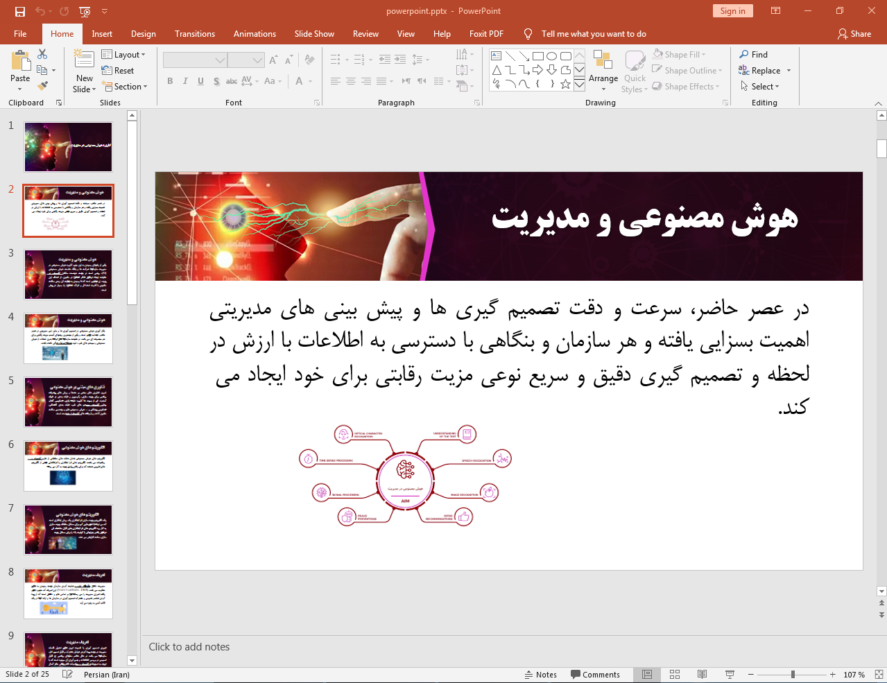Toggle Bold formatting
The width and height of the screenshot is (887, 683).
click(x=170, y=81)
